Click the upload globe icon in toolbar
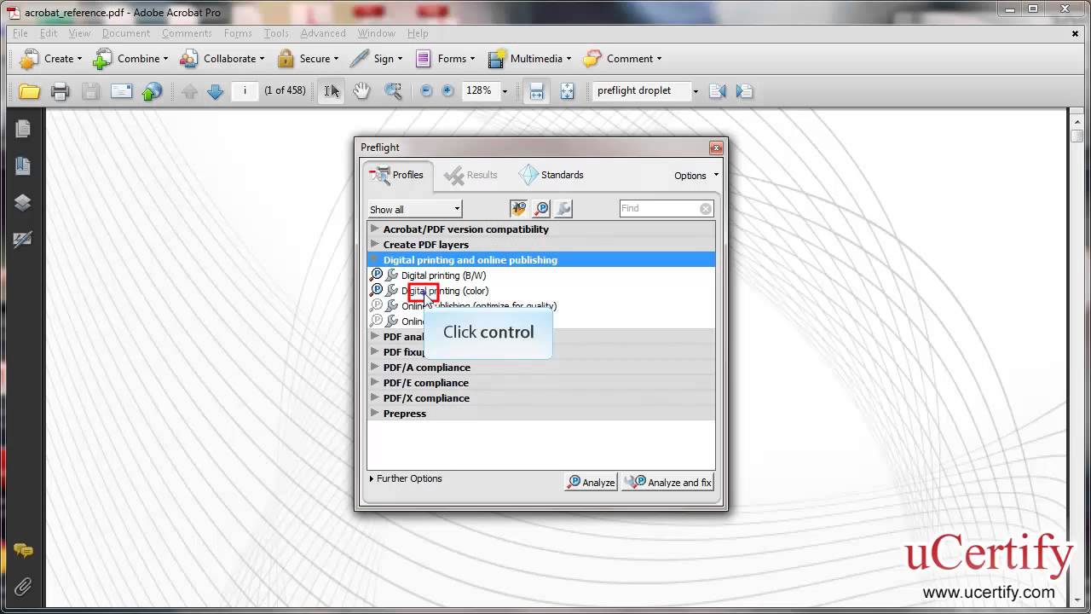This screenshot has height=614, width=1091. pos(152,91)
